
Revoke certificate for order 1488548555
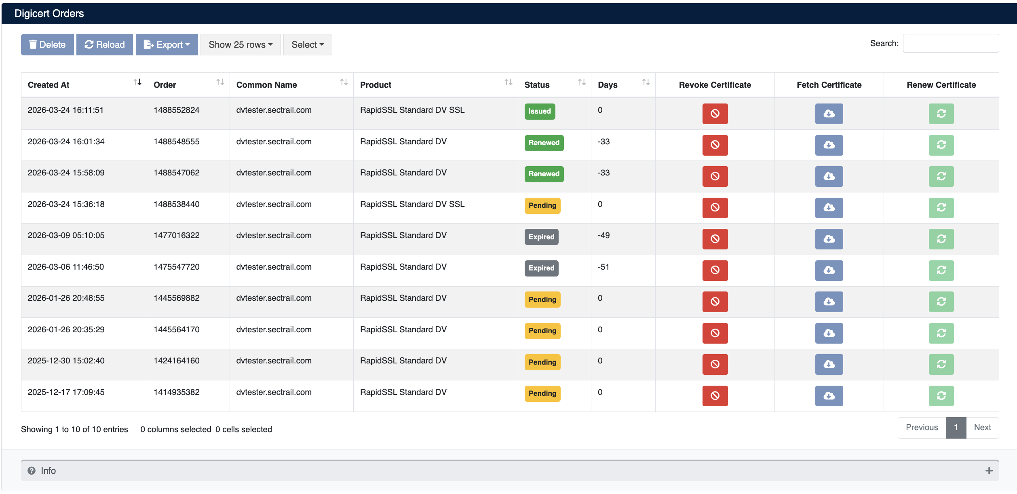tap(715, 145)
